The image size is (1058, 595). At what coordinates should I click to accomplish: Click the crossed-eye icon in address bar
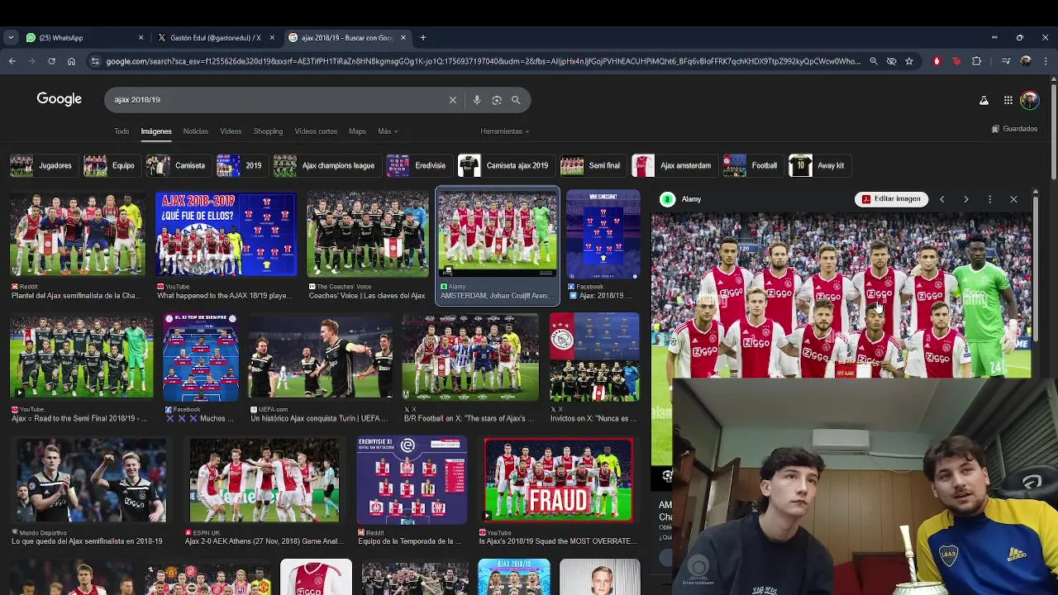[891, 61]
